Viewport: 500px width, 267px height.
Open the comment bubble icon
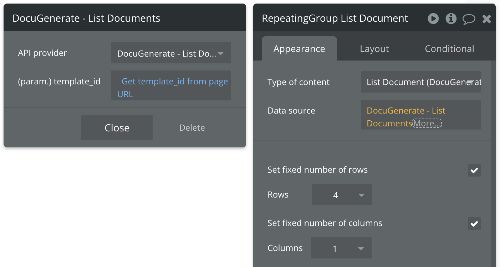pyautogui.click(x=469, y=19)
